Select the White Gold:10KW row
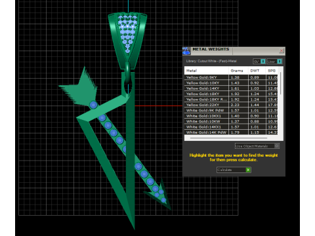Image resolution: width=315 pixels, height=236 pixels. coord(231,121)
